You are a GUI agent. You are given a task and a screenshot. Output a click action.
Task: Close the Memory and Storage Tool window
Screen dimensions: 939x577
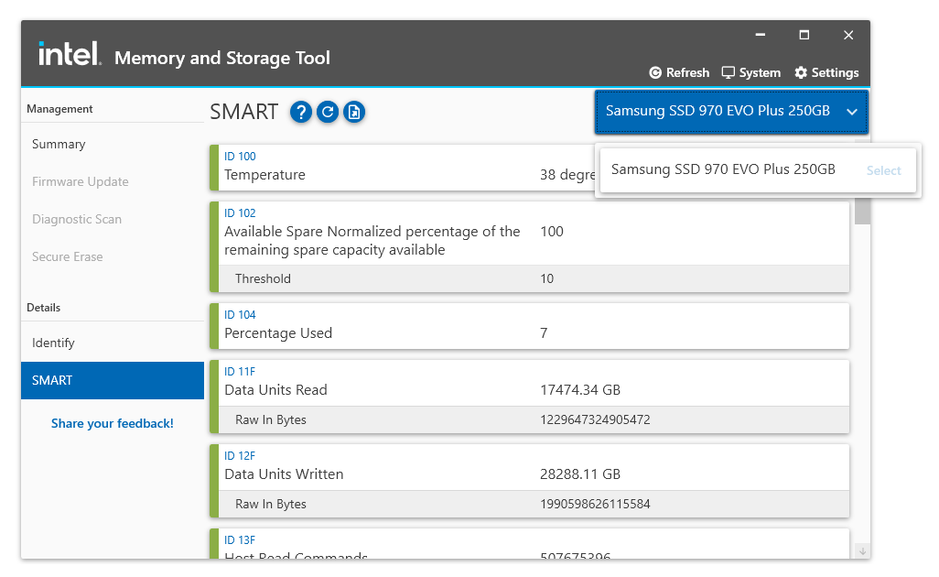(848, 35)
